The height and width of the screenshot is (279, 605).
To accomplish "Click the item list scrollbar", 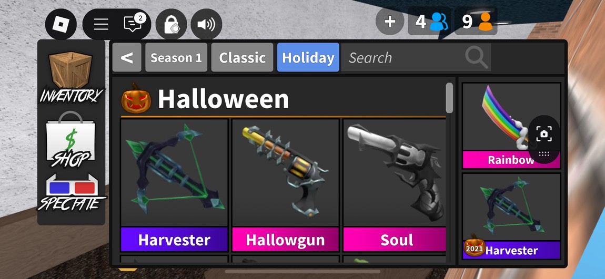I will 449,98.
